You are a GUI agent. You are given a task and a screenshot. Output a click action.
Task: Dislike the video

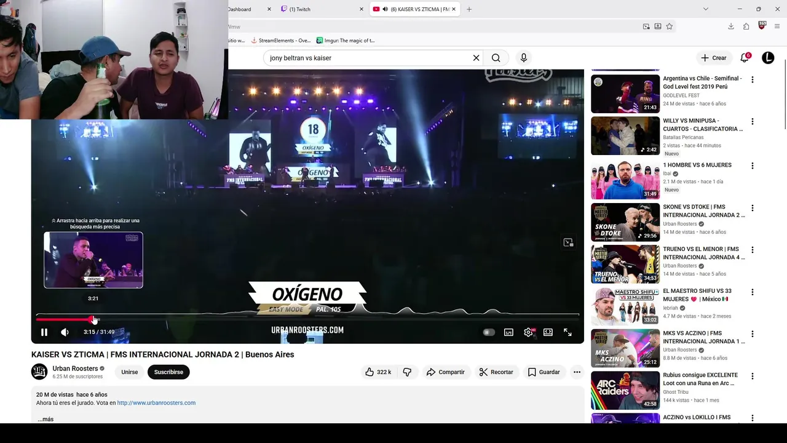(407, 372)
